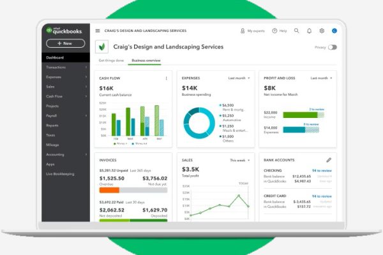Click the + New button

(x=66, y=43)
